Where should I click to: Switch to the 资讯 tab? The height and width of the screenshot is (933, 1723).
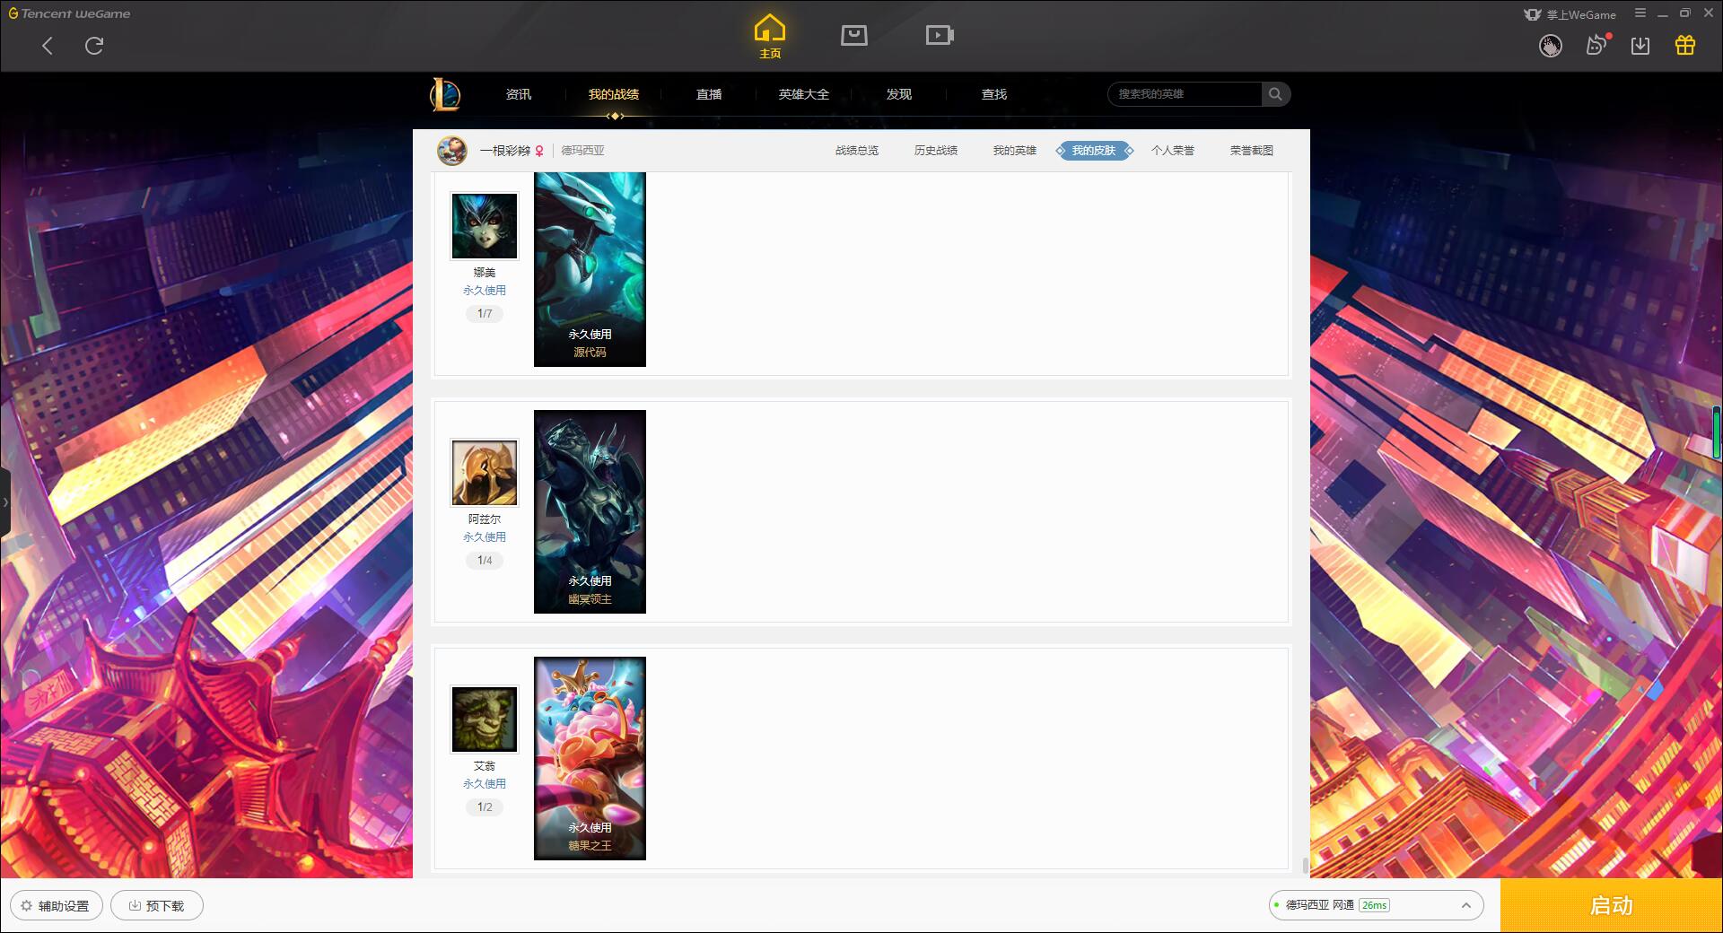tap(519, 94)
